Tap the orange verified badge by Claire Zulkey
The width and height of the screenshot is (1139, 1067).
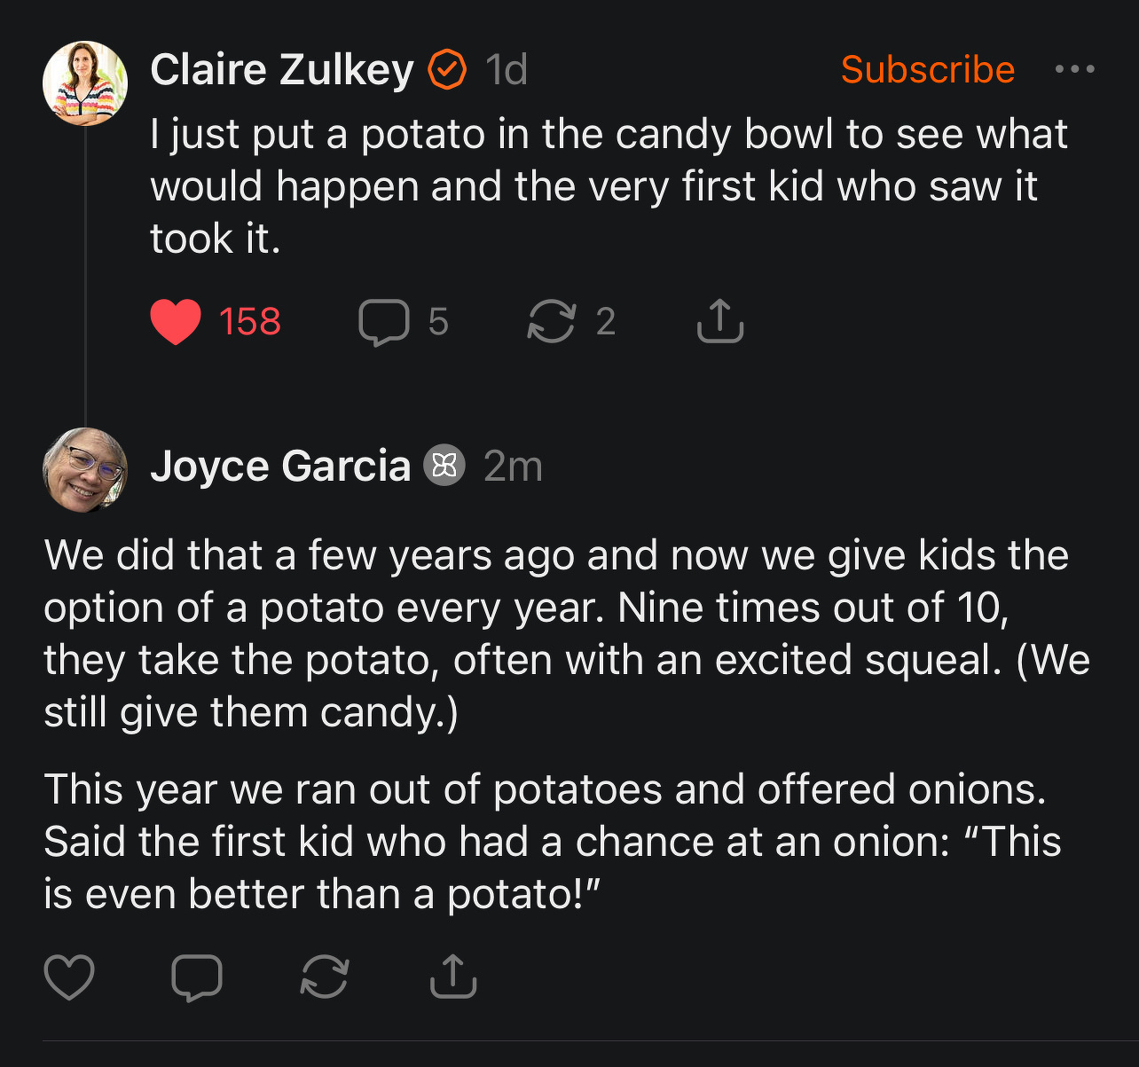coord(447,70)
